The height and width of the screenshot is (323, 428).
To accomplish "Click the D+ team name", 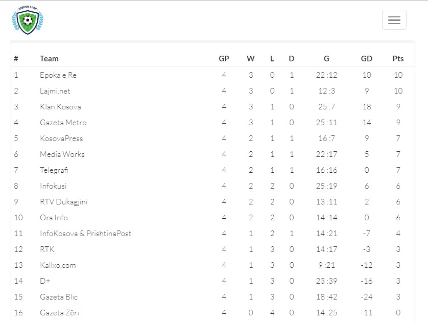I will point(45,281).
